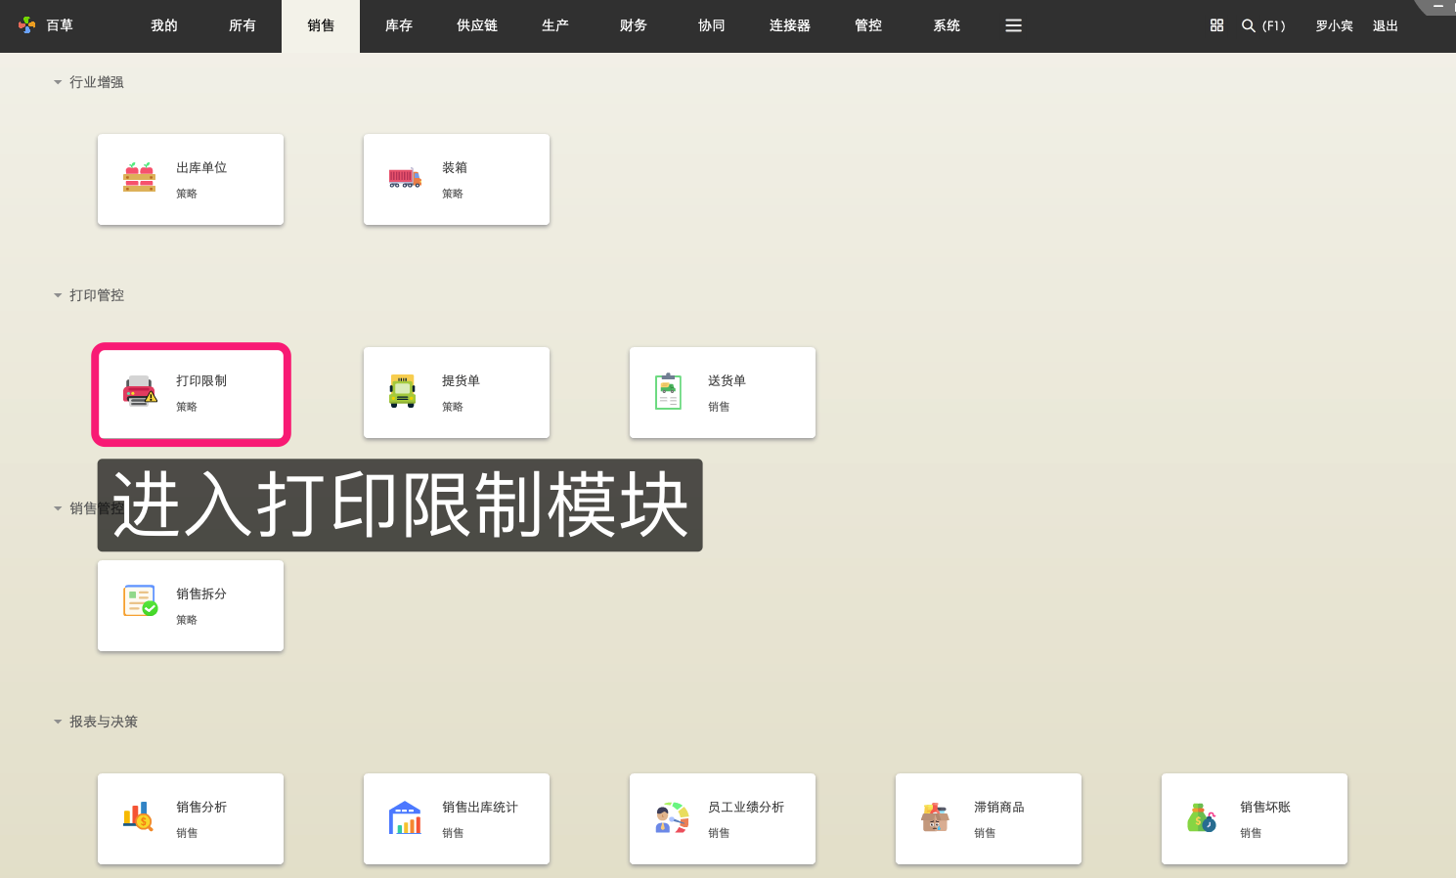Click the 送货单 clipboard icon
The image size is (1456, 878).
(668, 391)
